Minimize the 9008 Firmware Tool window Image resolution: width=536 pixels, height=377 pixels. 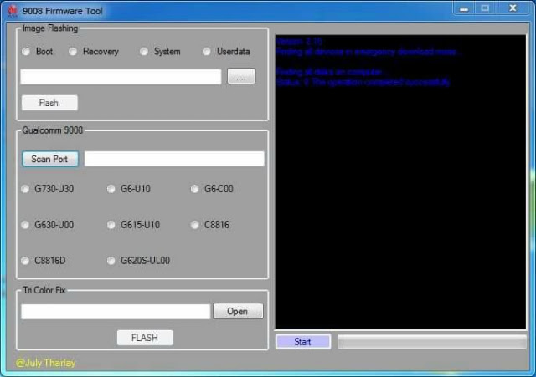[464, 8]
